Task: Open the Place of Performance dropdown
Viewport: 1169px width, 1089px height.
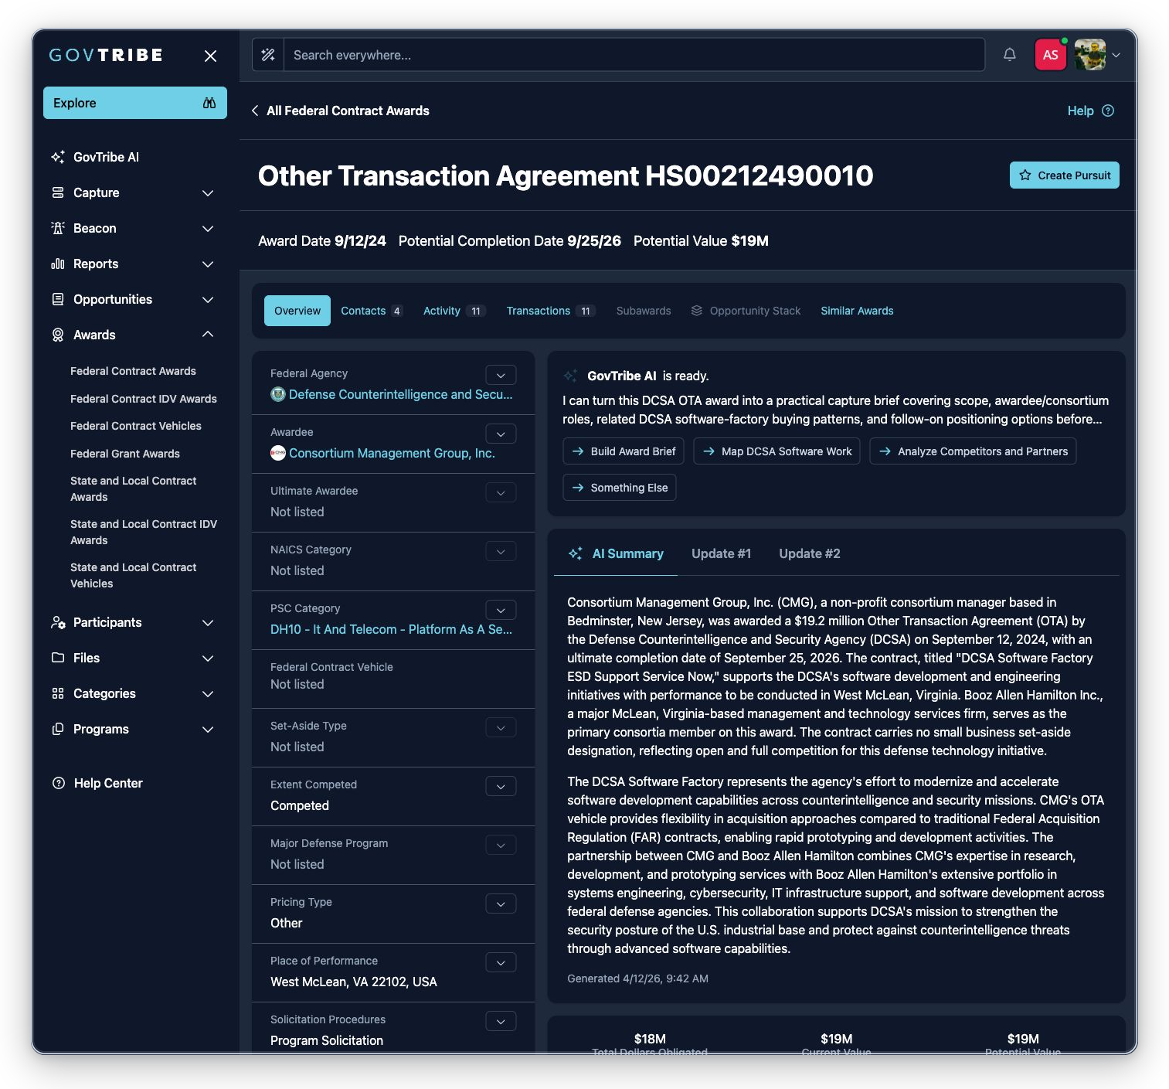Action: pyautogui.click(x=501, y=962)
